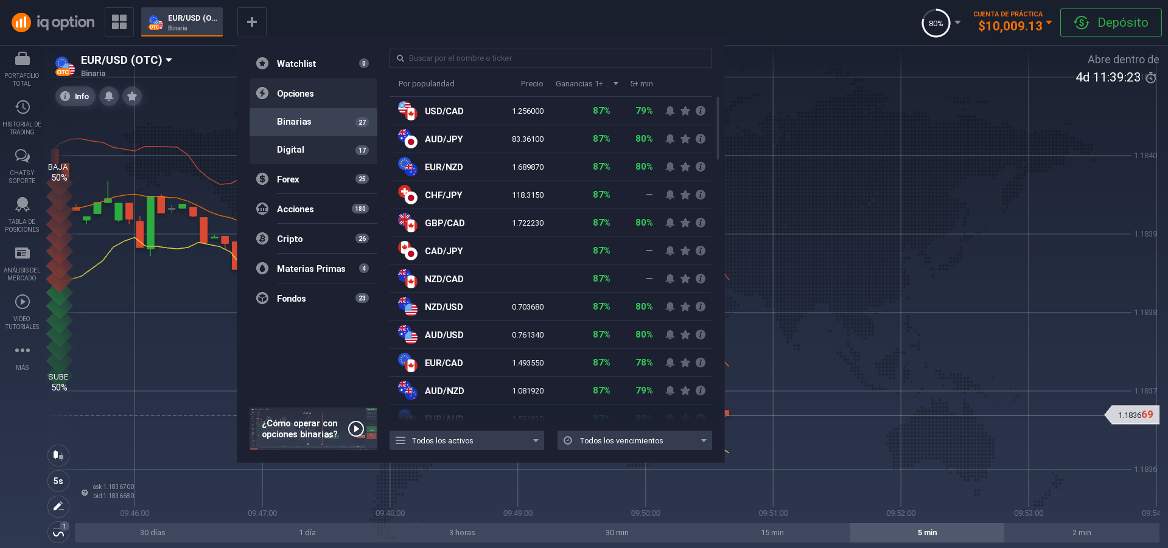Open the 5s candle interval button
1168x548 pixels.
point(58,480)
